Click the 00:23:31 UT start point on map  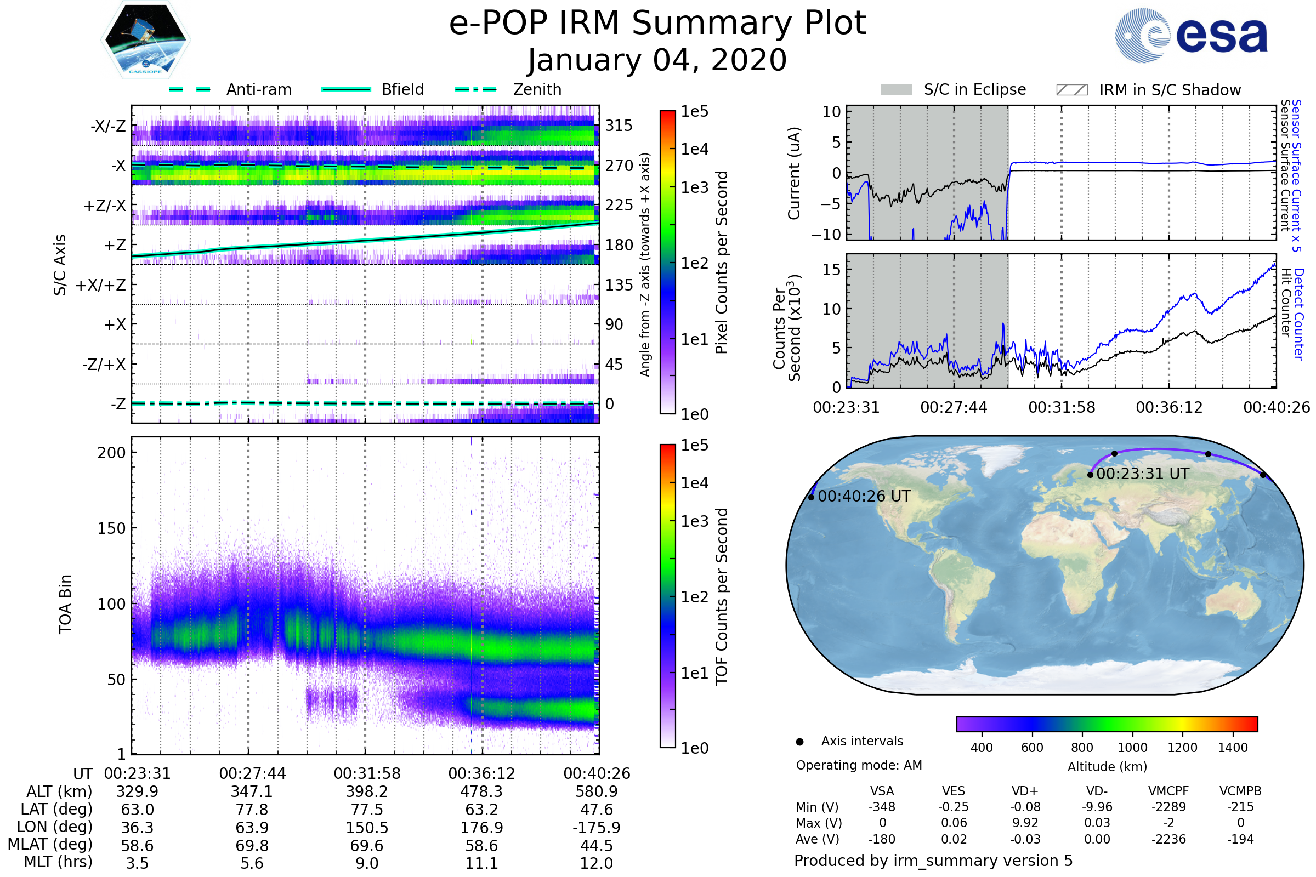(x=1090, y=475)
